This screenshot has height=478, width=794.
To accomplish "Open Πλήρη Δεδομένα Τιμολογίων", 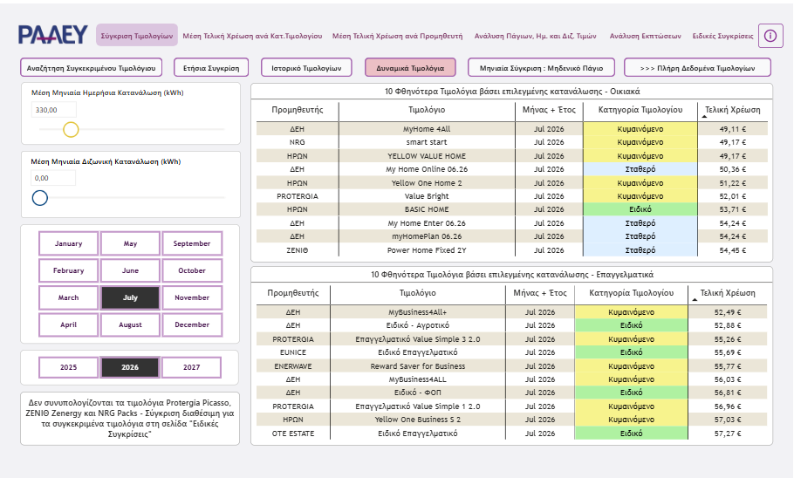I will [697, 68].
